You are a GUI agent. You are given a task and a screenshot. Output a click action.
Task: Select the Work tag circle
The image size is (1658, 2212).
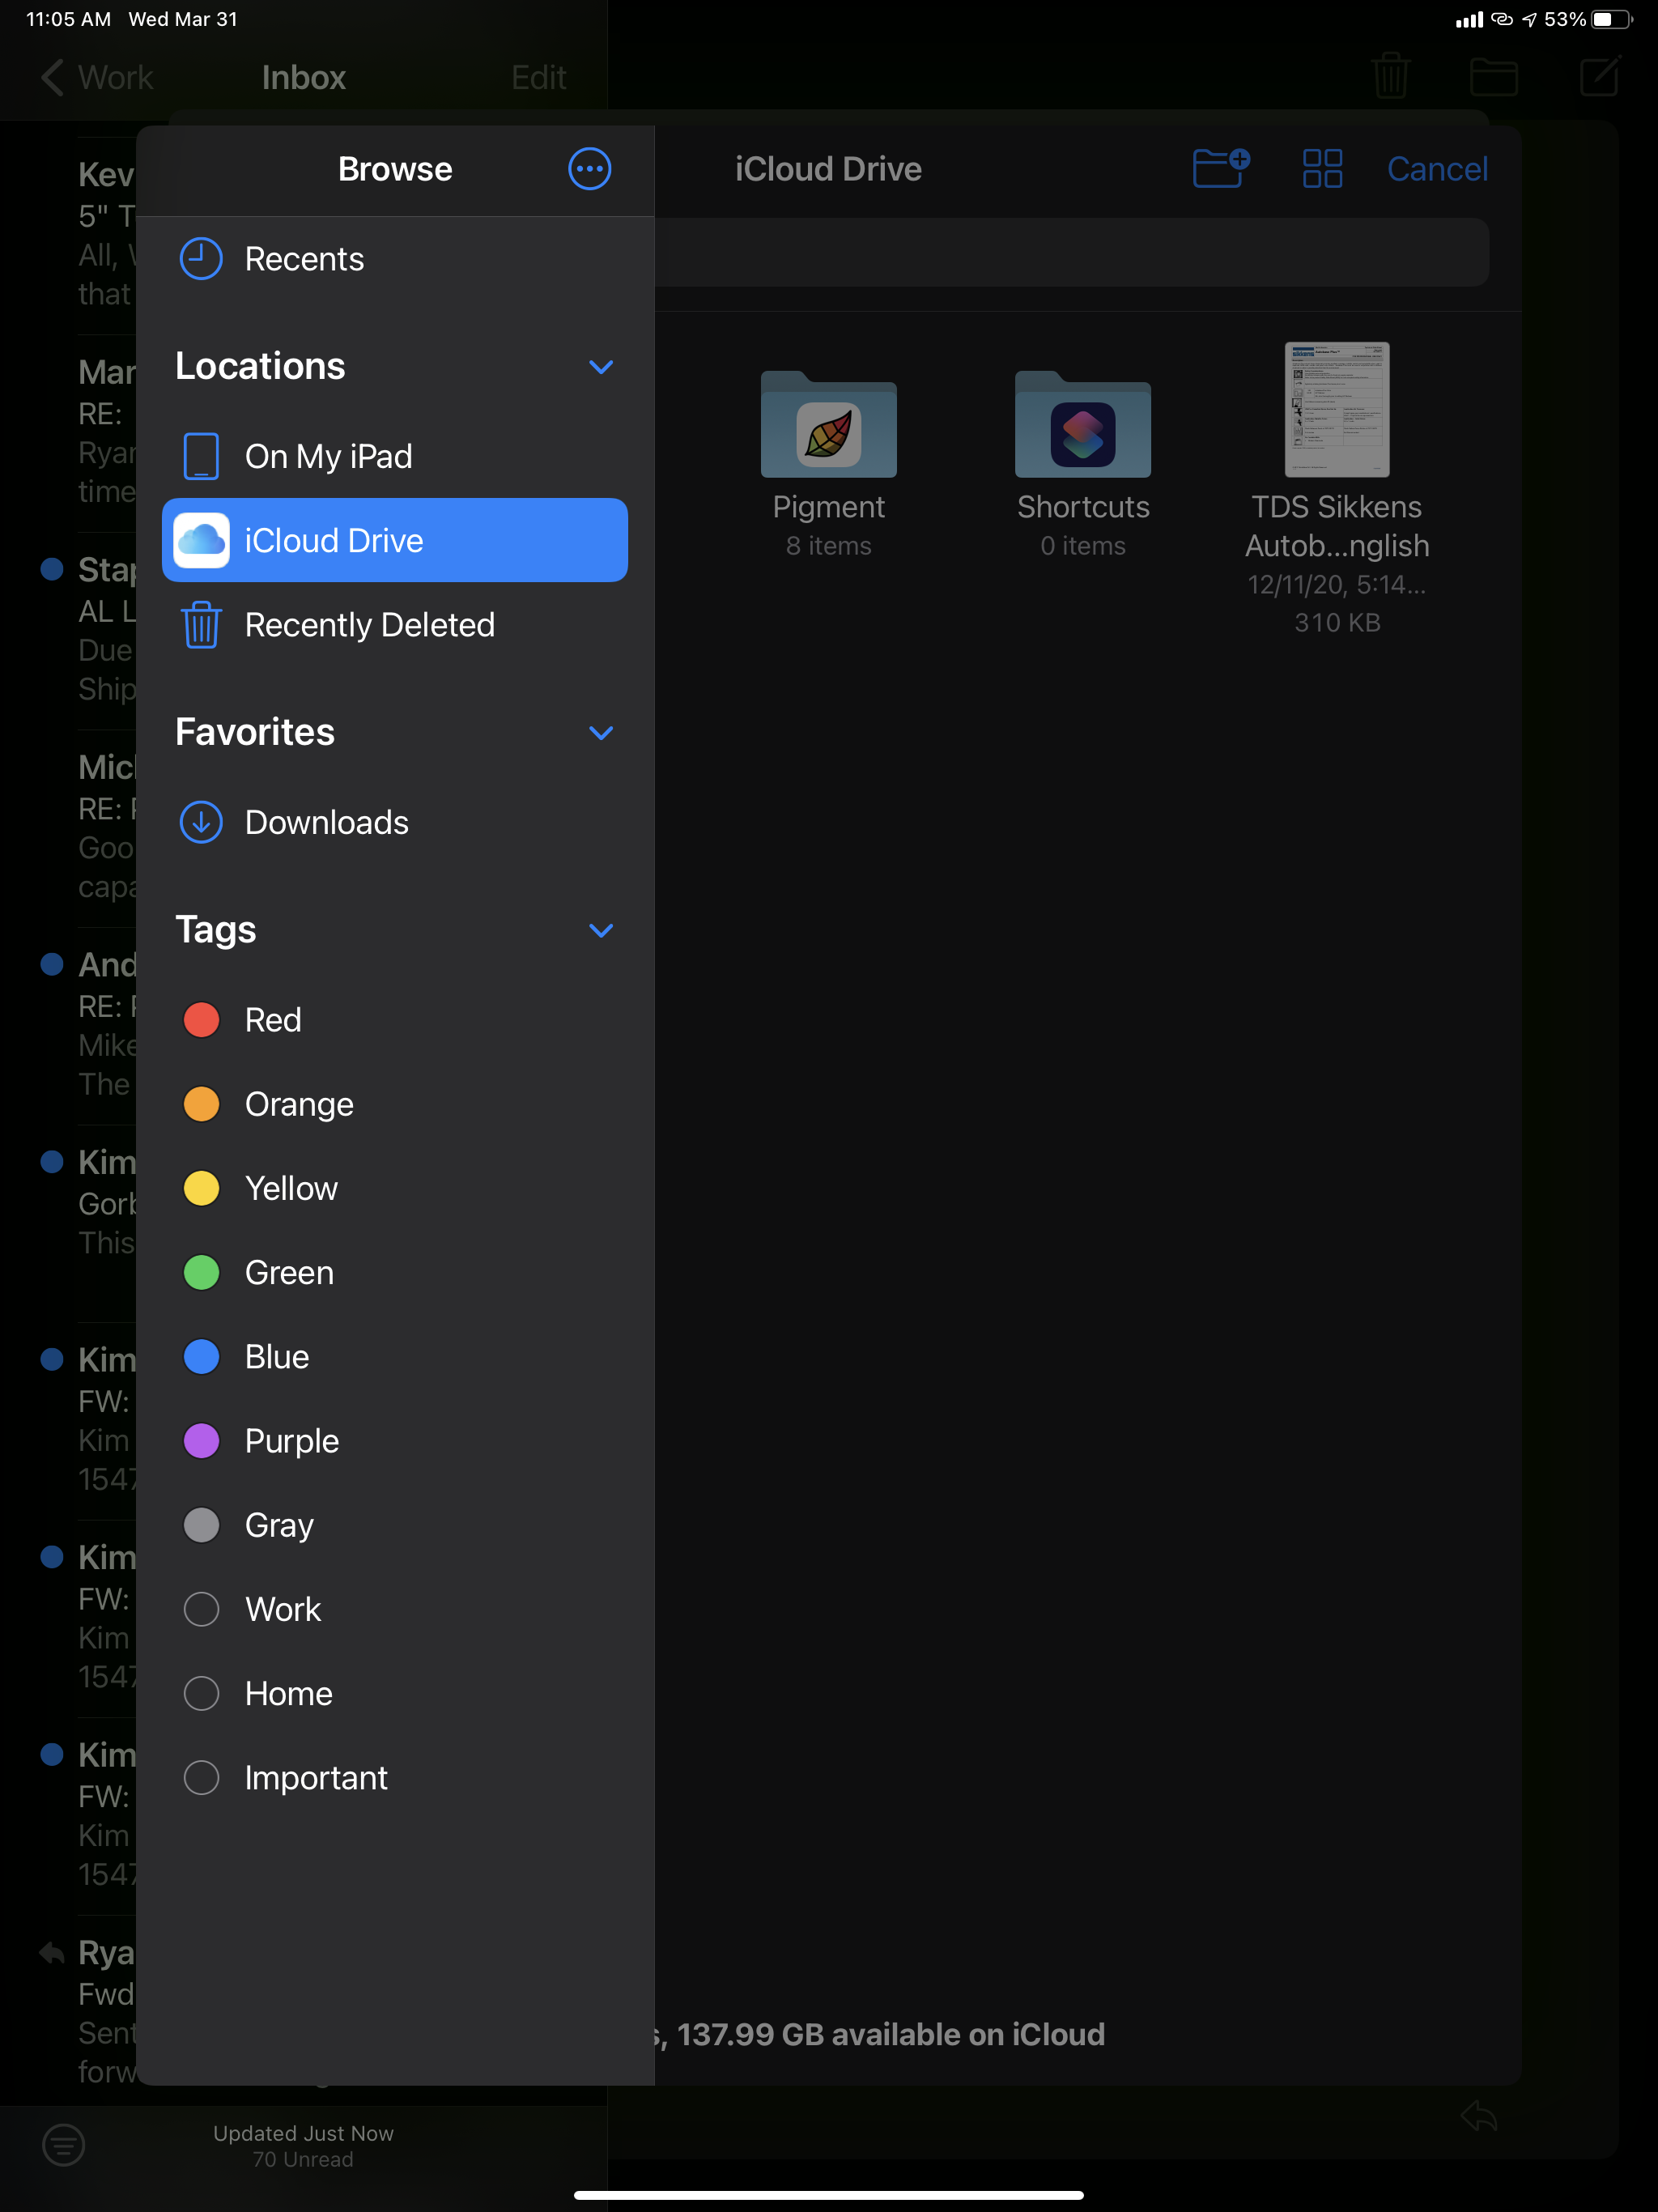pyautogui.click(x=202, y=1609)
